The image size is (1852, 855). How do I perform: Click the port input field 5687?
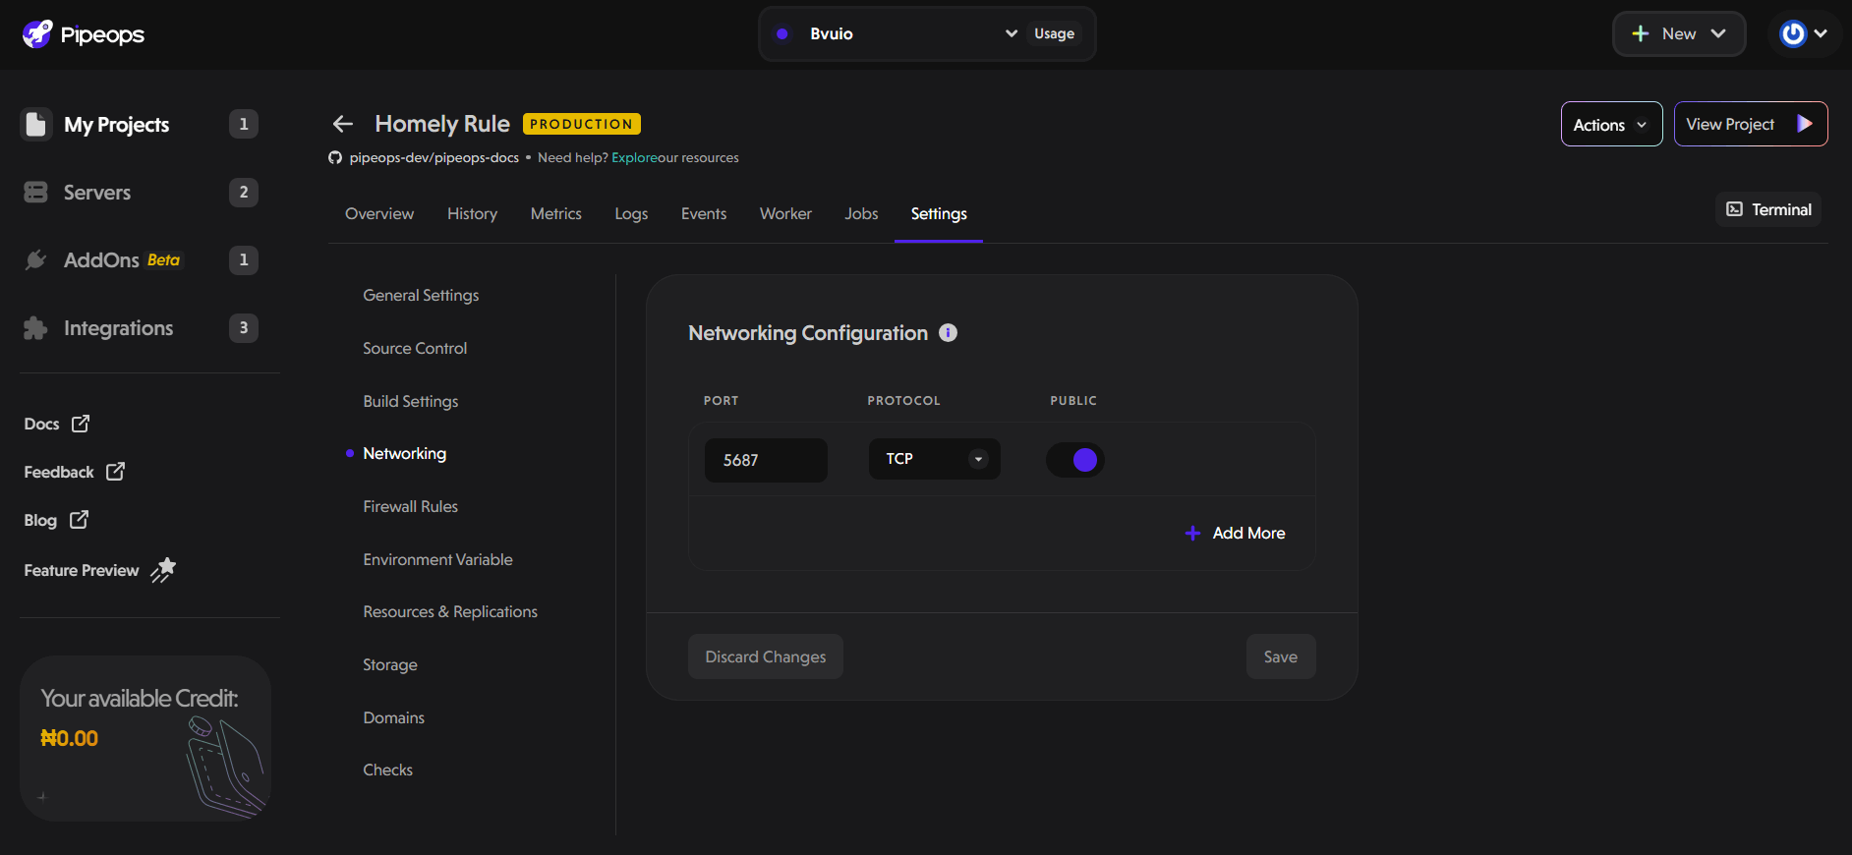(x=766, y=460)
